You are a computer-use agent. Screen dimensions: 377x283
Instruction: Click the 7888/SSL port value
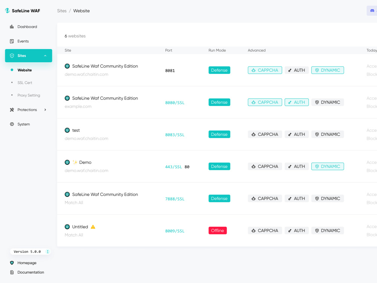(175, 199)
